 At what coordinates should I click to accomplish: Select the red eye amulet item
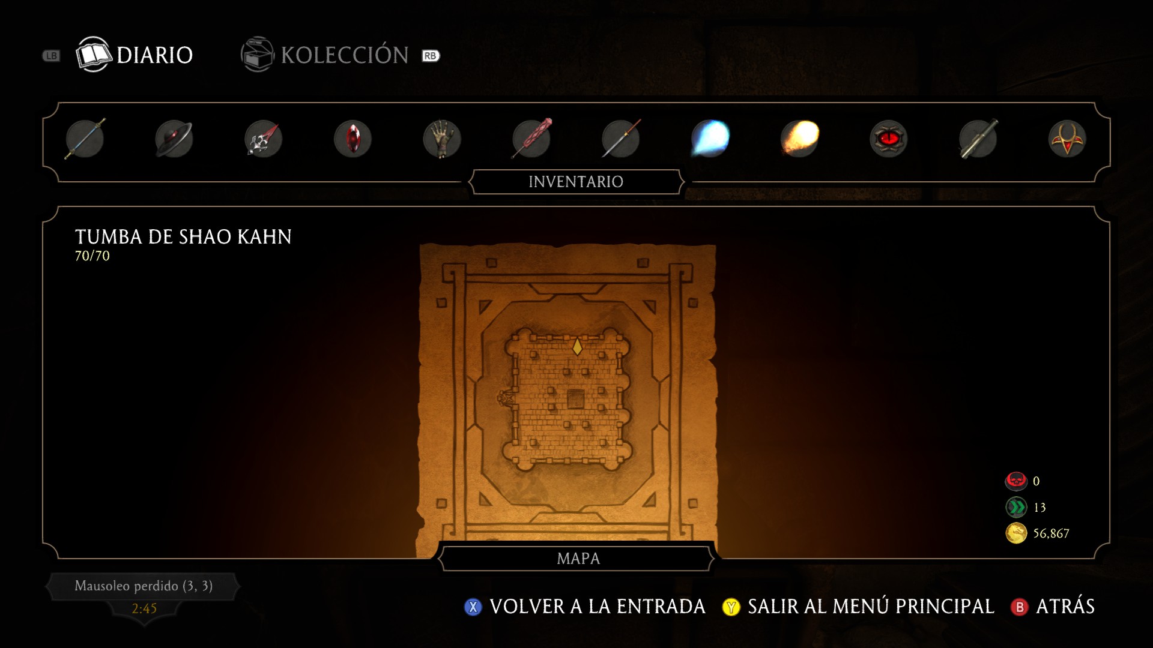tap(889, 139)
